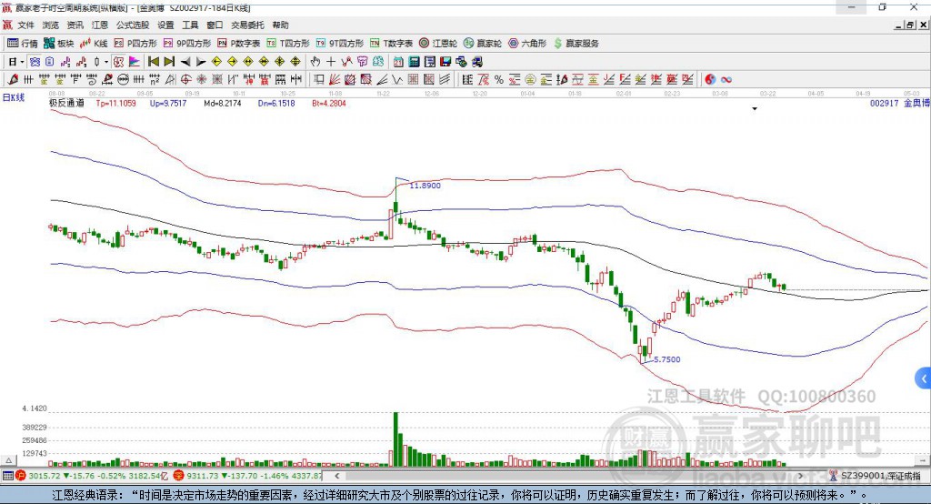Open the calendar icon in toolbar
This screenshot has width=931, height=504.
pyautogui.click(x=398, y=62)
